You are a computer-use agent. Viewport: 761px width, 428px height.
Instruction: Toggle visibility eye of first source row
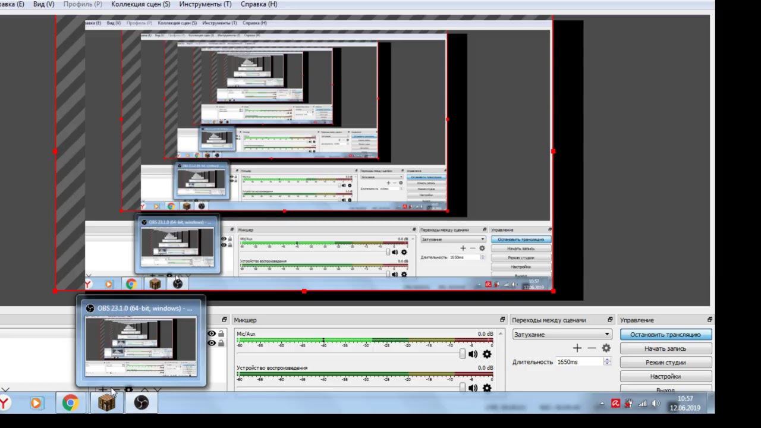pos(211,334)
